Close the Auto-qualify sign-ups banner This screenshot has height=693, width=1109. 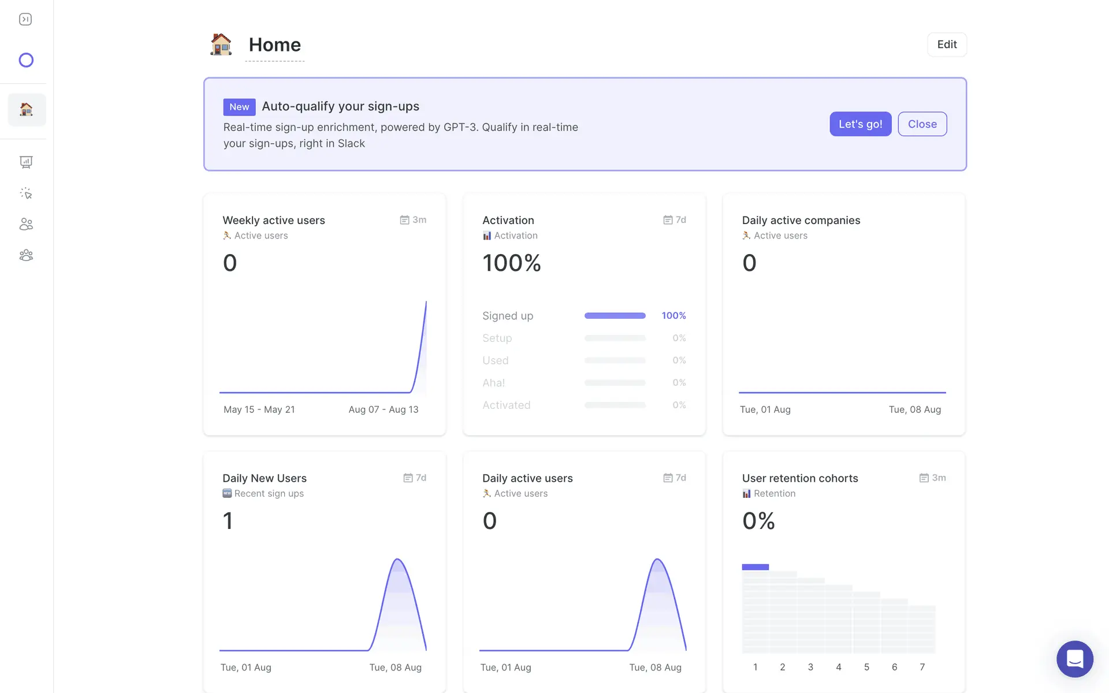pyautogui.click(x=922, y=124)
